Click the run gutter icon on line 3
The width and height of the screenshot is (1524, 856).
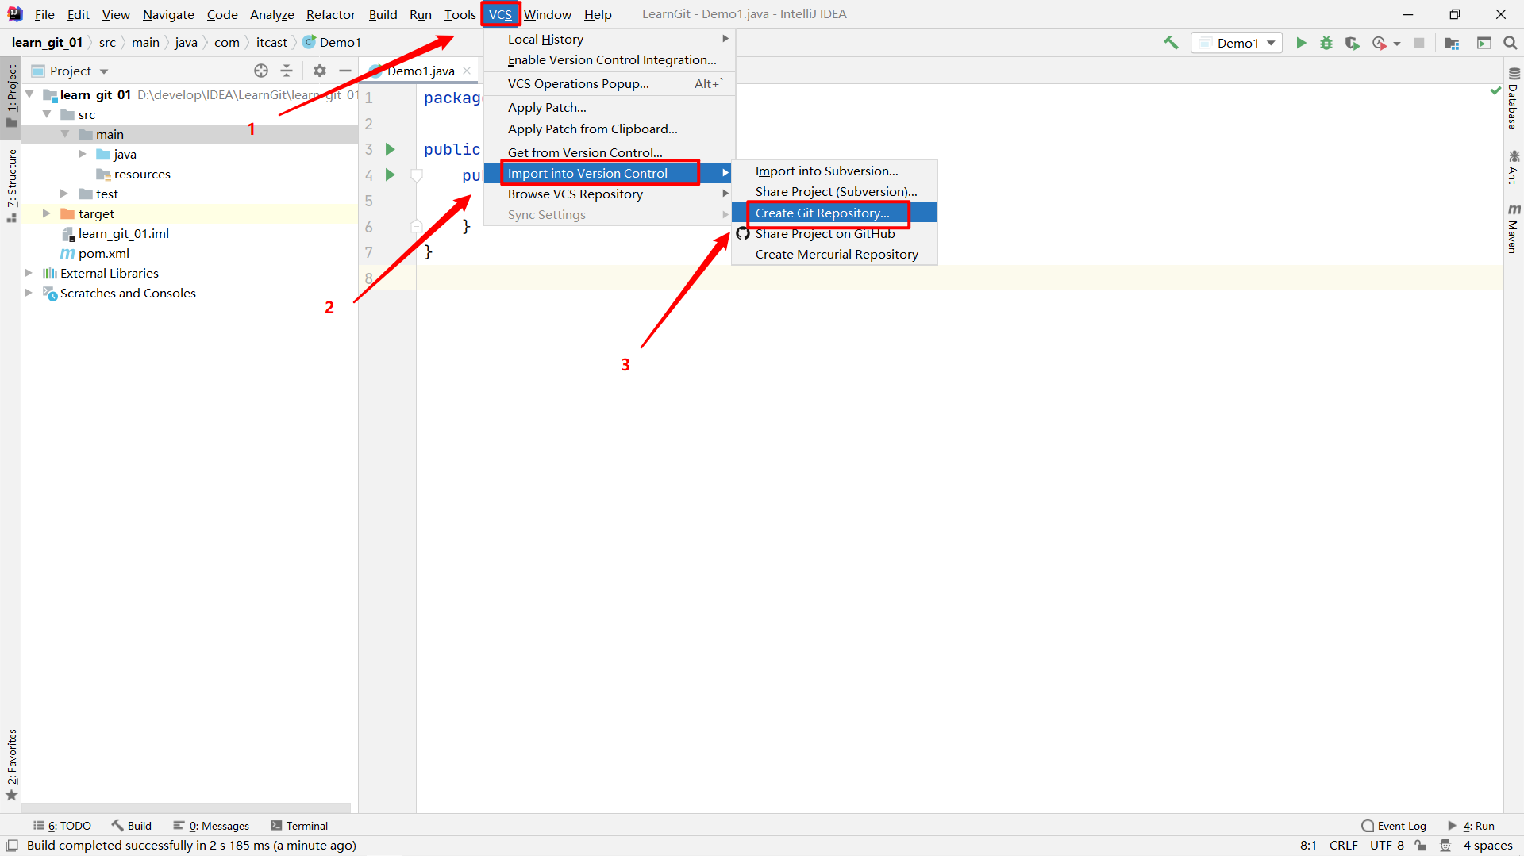click(x=390, y=149)
